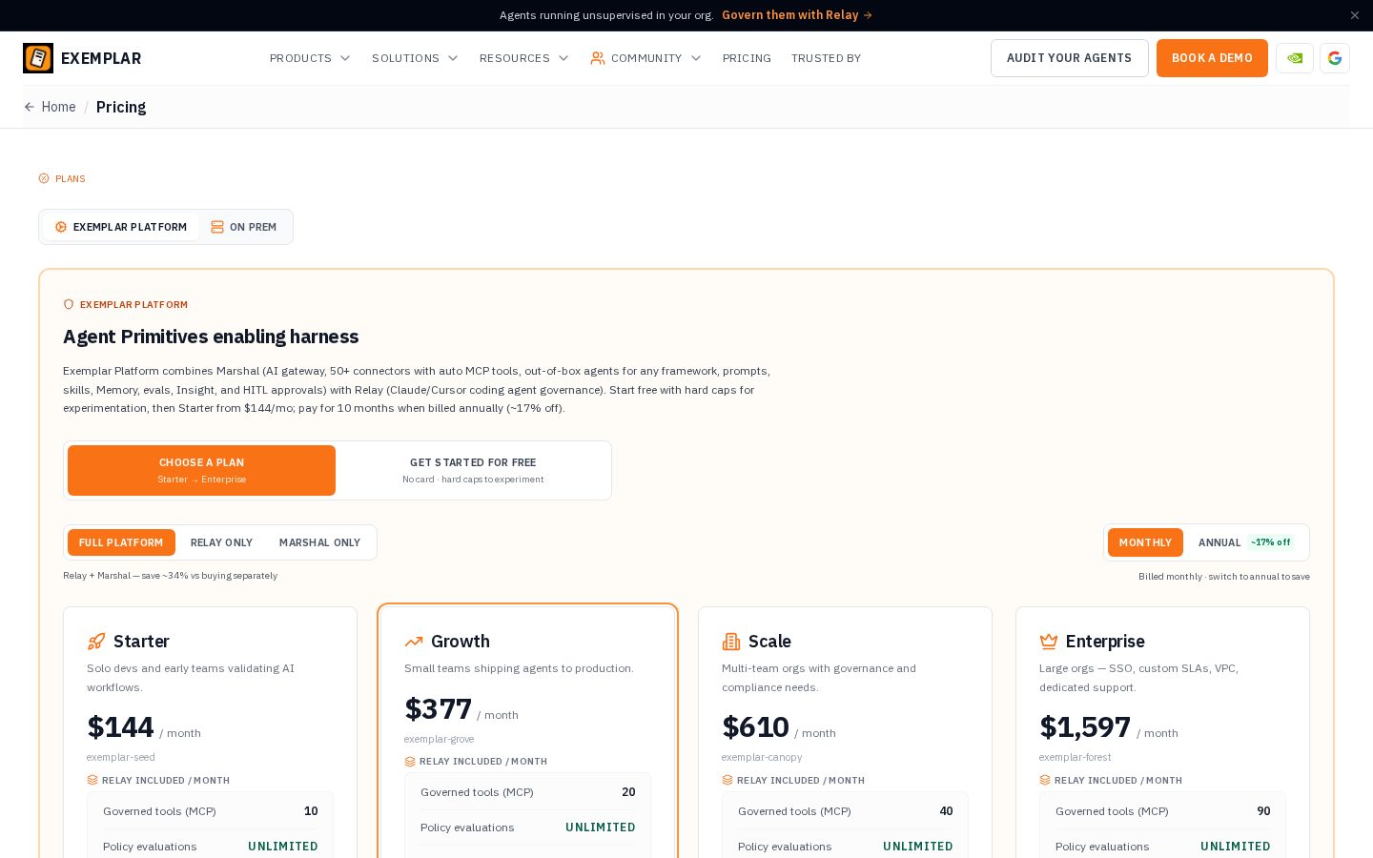This screenshot has width=1373, height=858.
Task: Click the Audit Your Agents button
Action: pyautogui.click(x=1069, y=58)
